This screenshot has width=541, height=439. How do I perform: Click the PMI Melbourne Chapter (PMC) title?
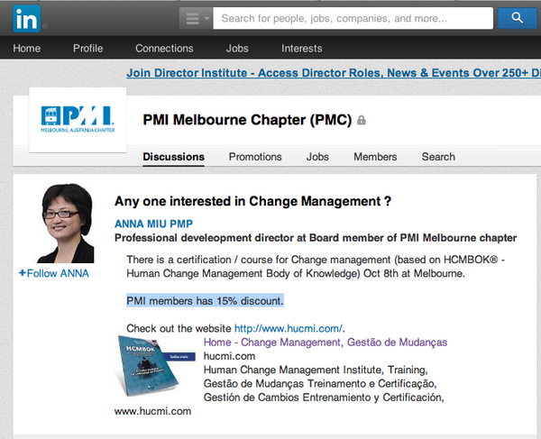pos(247,120)
